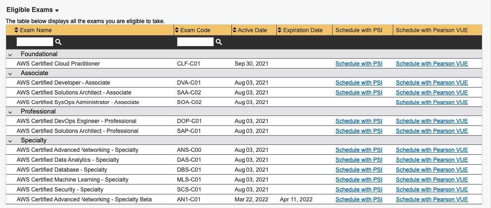491x208 pixels.
Task: Collapse the Professional exam group
Action: [10, 112]
